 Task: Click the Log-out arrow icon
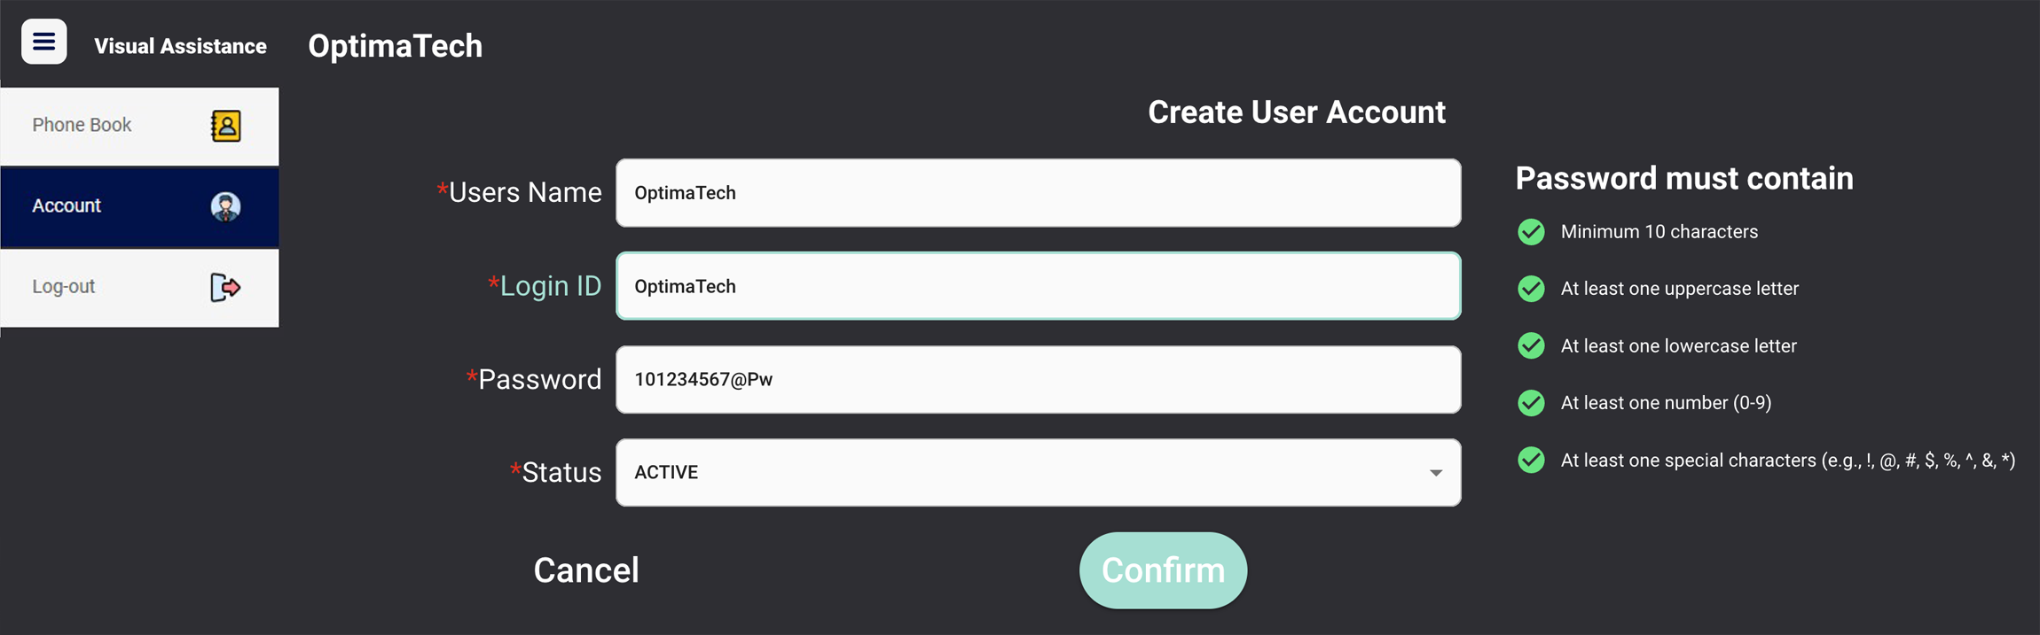coord(225,287)
